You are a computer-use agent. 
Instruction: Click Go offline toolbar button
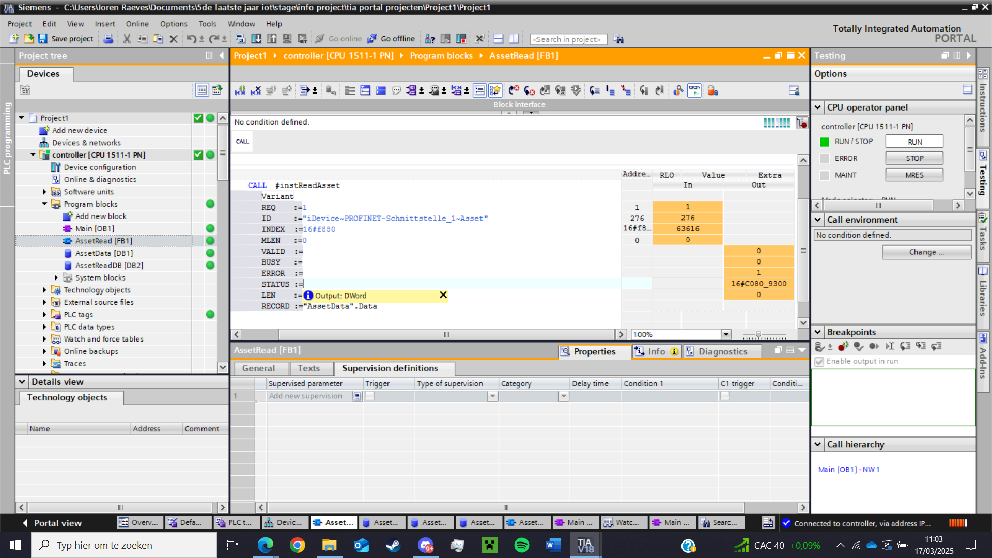tap(391, 39)
